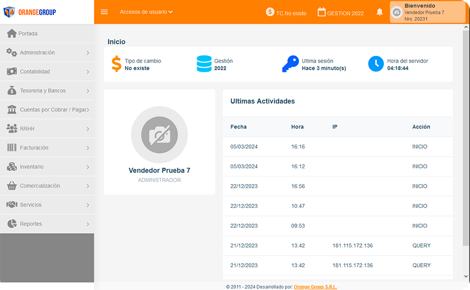Click the orange Tipo de cambio dollar icon

coord(116,64)
